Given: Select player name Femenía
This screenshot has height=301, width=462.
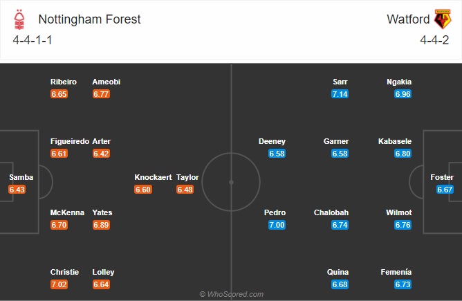Looking at the screenshot, I should 396,272.
